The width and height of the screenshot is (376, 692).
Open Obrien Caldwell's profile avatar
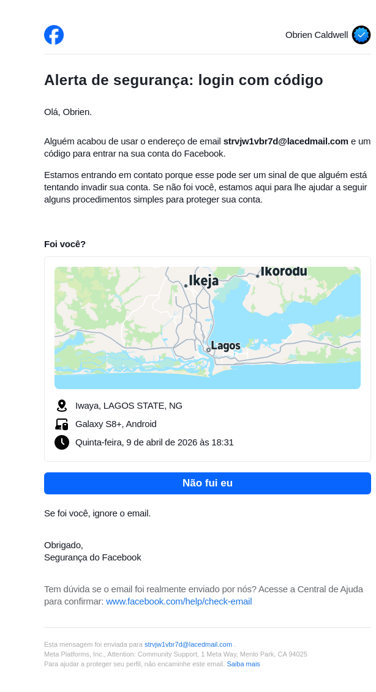point(361,35)
